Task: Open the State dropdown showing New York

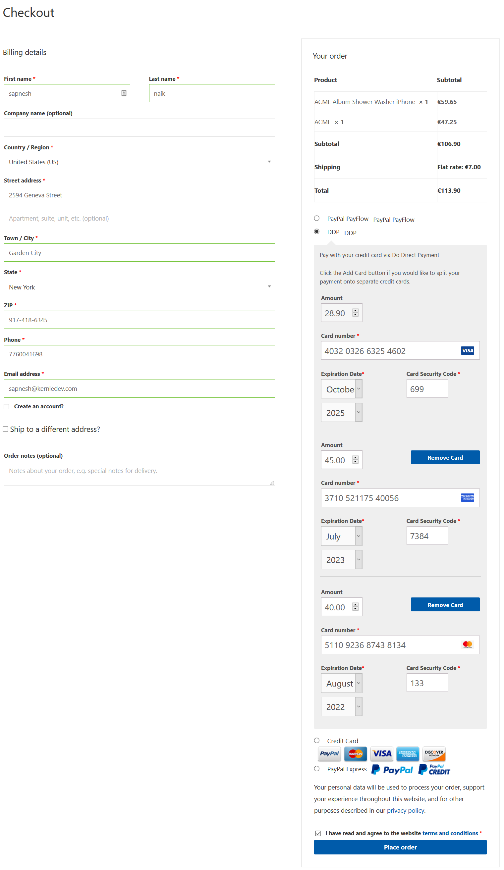Action: click(x=139, y=287)
